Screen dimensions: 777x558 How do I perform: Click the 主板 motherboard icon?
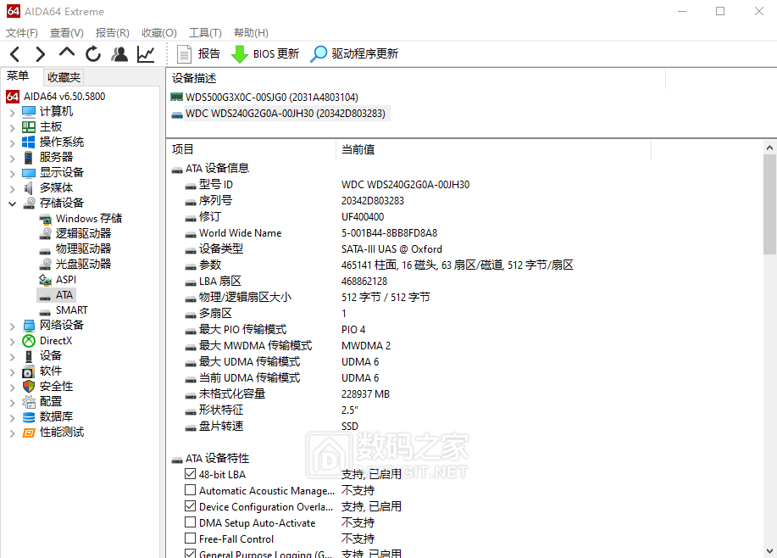tap(29, 127)
